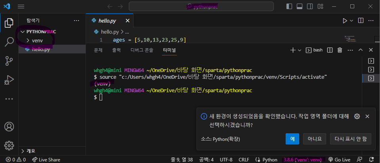This screenshot has width=380, height=163.
Task: Create a new terminal with plus icon
Action: click(x=293, y=50)
